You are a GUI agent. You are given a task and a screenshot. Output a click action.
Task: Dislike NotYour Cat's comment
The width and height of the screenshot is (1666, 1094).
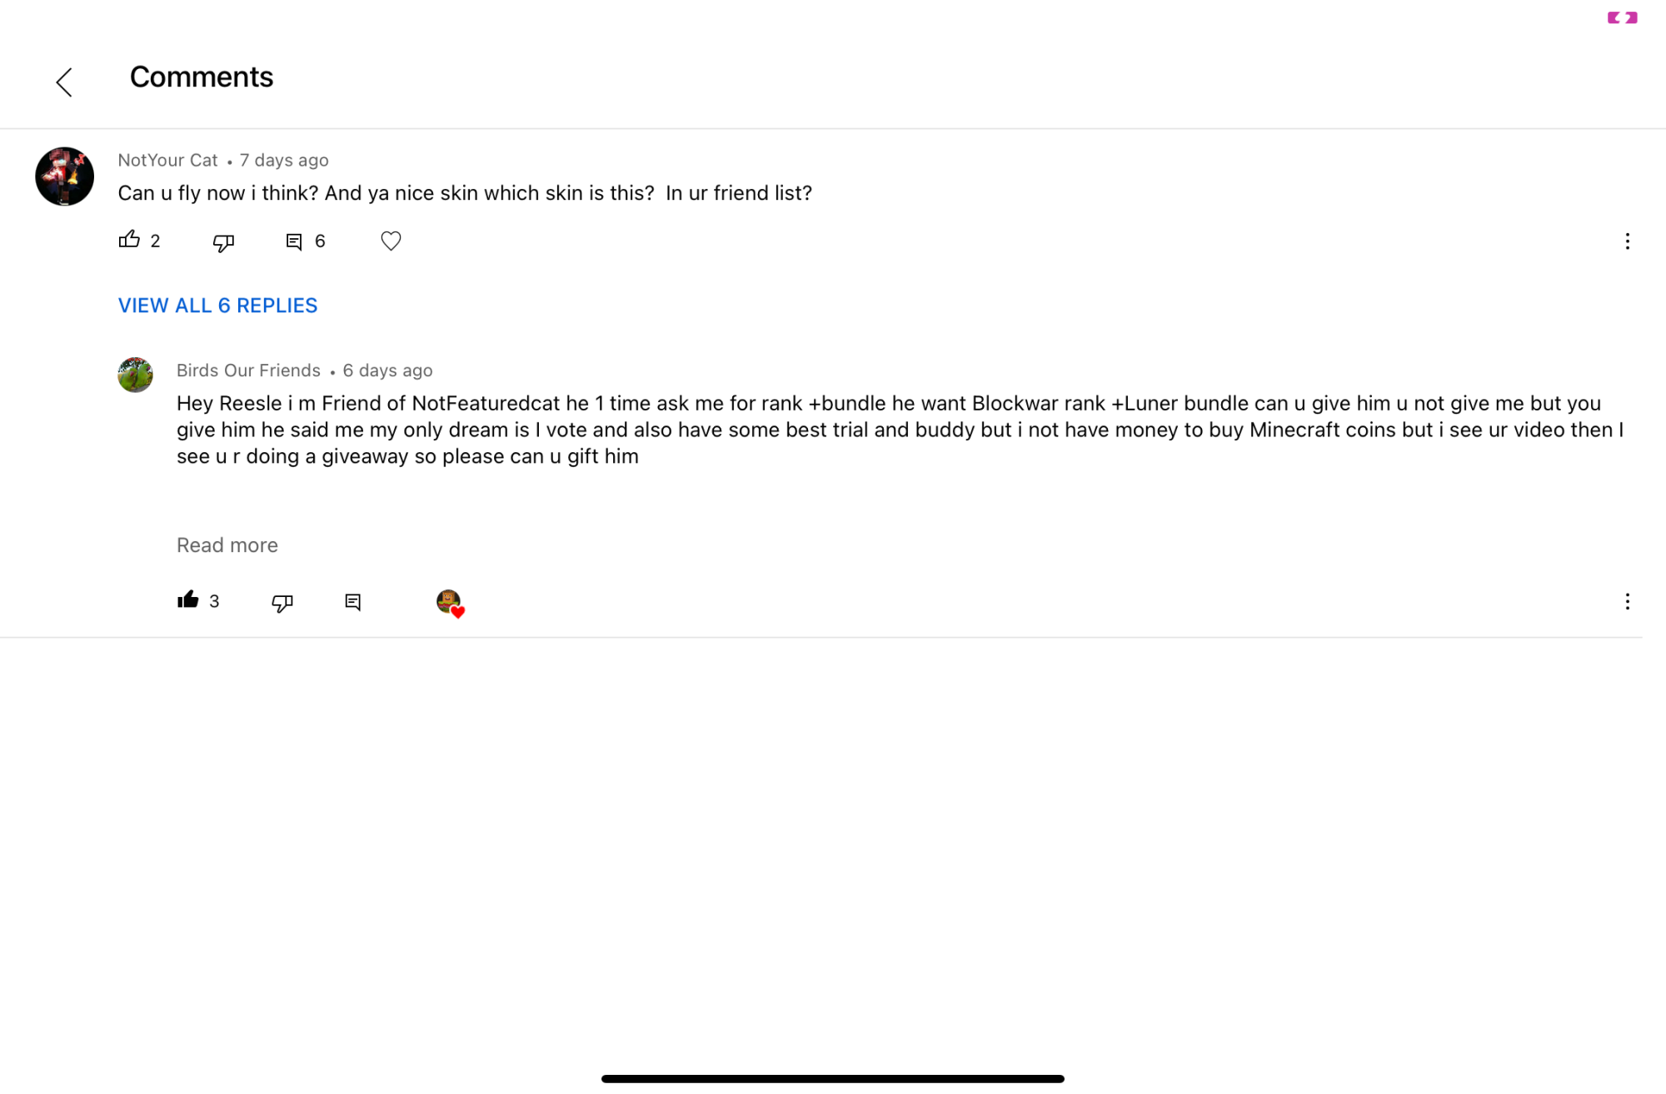[223, 241]
